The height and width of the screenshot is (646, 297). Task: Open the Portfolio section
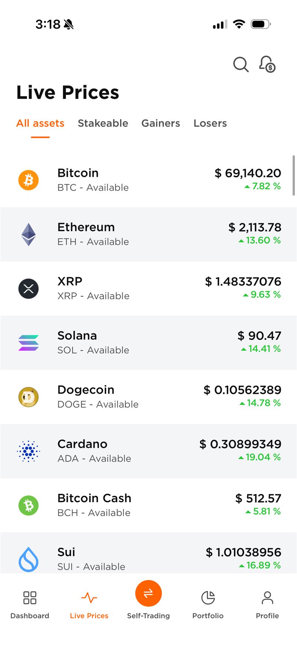pos(208,604)
